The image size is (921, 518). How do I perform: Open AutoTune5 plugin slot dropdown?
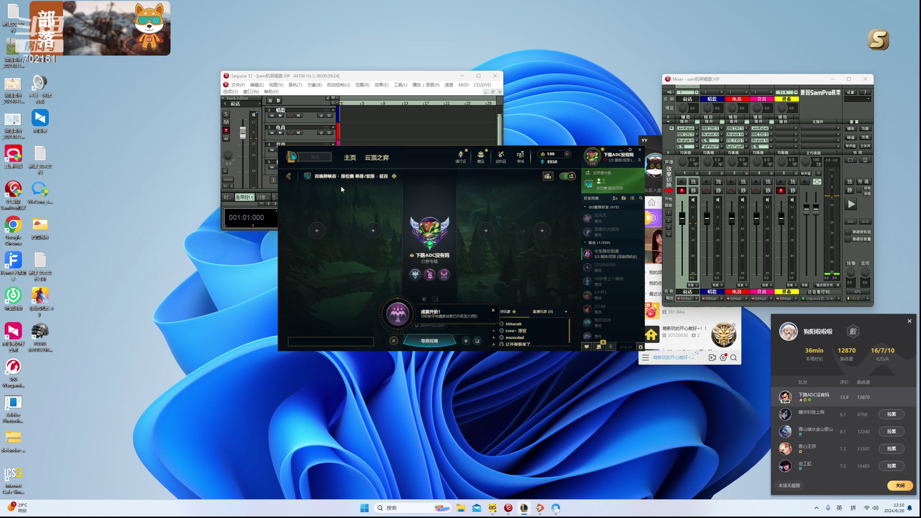point(746,146)
